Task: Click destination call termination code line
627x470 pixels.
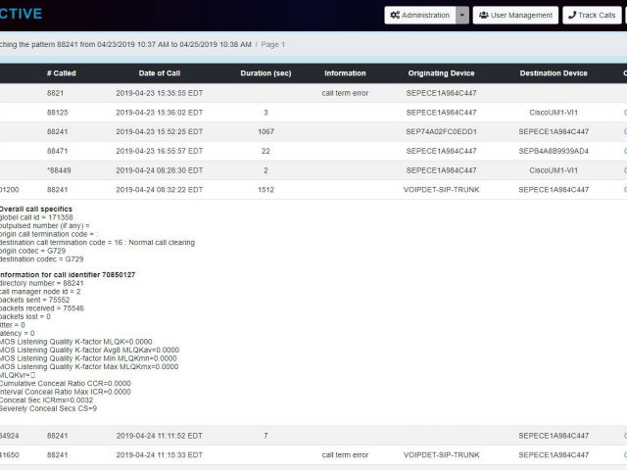Action: 97,243
